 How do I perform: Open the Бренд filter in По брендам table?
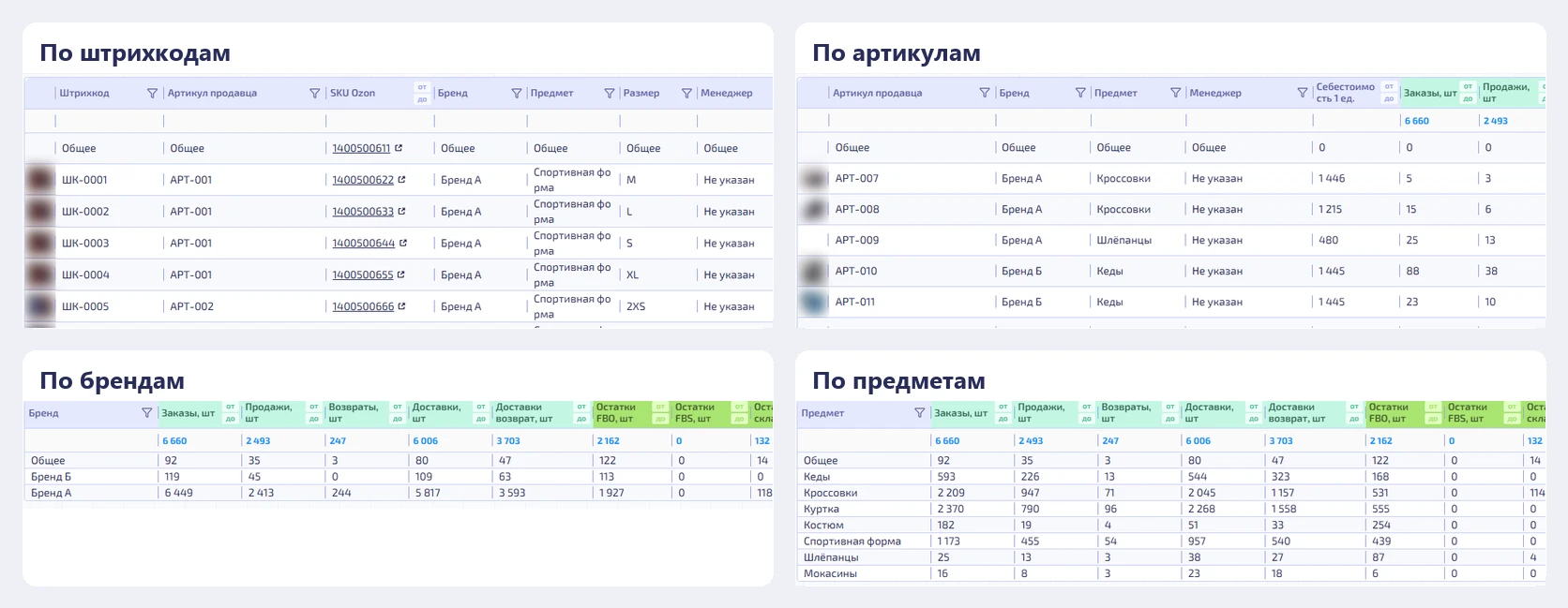click(146, 413)
